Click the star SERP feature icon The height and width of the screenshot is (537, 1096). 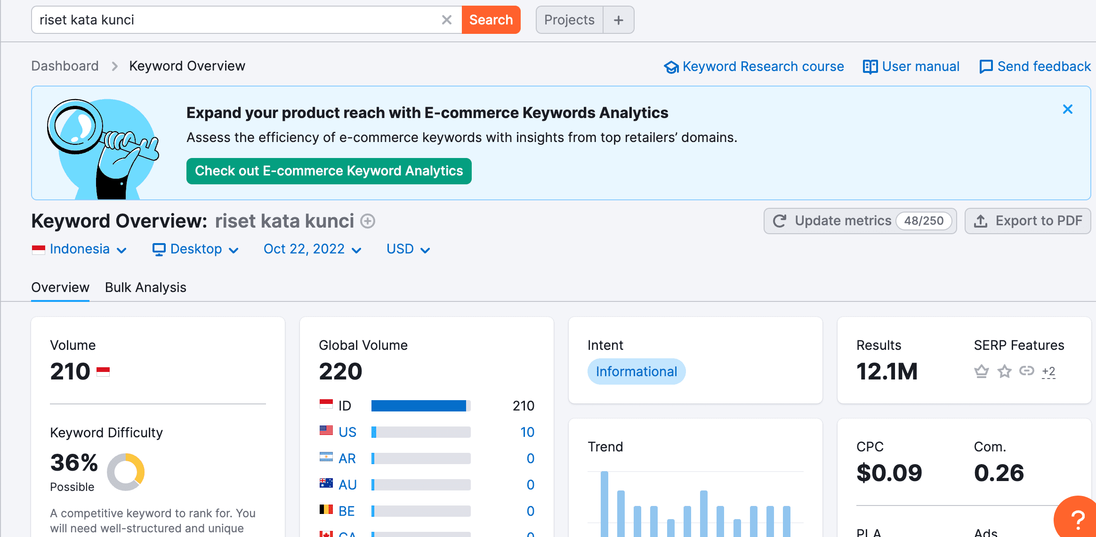point(1004,371)
